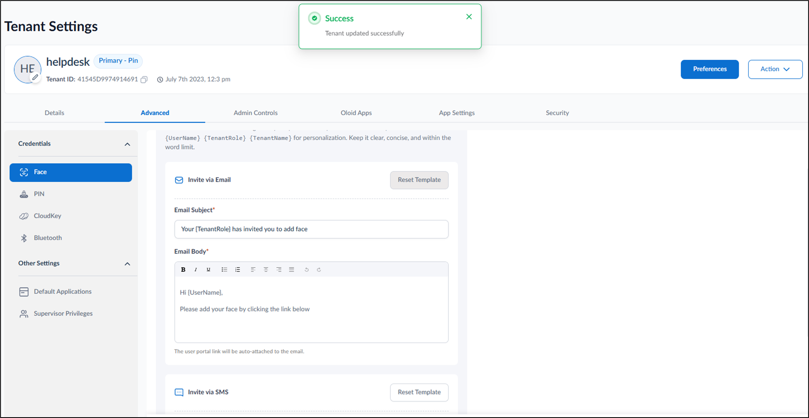Open the Oloid Apps tab

click(x=356, y=113)
